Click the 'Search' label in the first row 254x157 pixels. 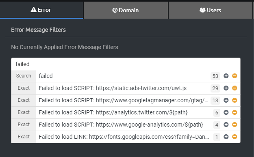click(24, 76)
